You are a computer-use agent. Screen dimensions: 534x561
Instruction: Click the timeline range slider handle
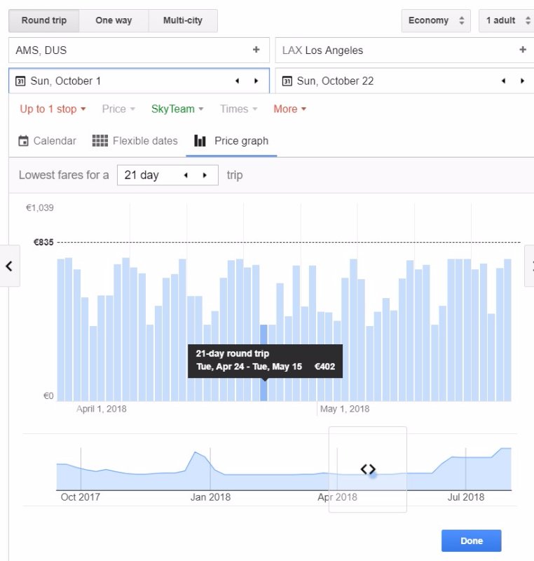(x=368, y=469)
